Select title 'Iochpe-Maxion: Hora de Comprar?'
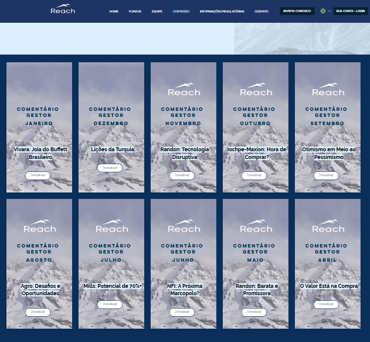 257,153
